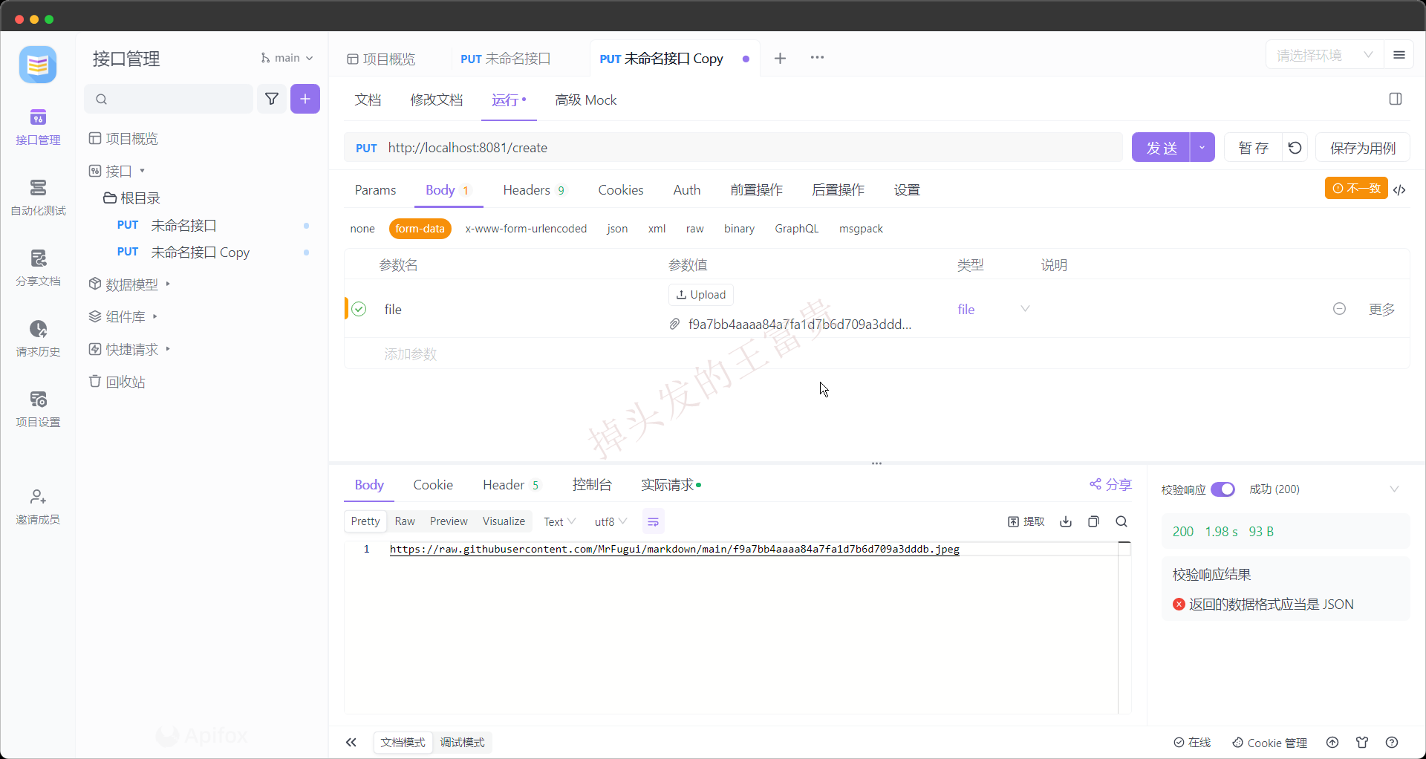
Task: Switch to the 文档 tab
Action: 368,100
